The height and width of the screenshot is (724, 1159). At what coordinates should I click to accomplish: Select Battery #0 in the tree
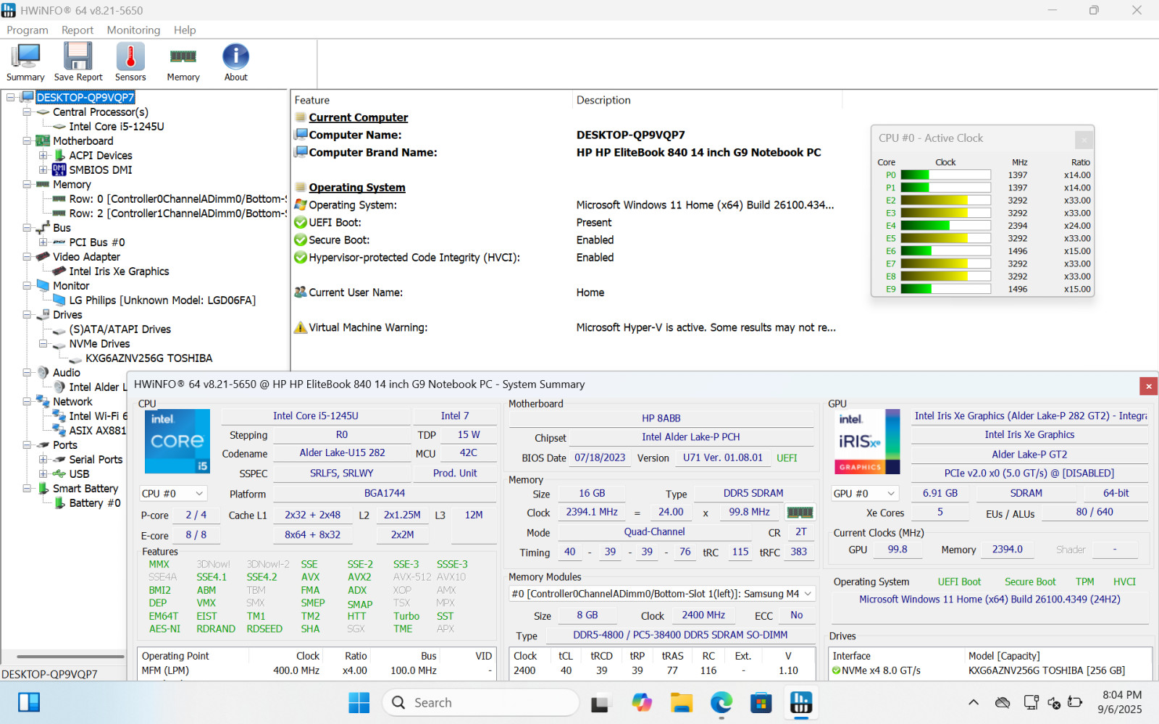(95, 503)
